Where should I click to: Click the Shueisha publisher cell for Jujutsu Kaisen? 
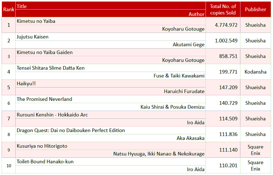[x=255, y=41]
